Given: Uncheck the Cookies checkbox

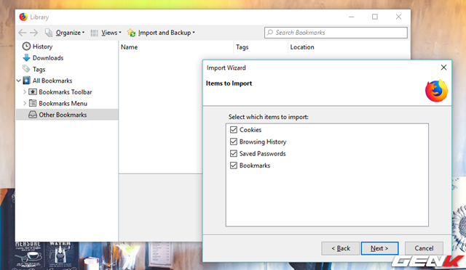Looking at the screenshot, I should pos(234,130).
